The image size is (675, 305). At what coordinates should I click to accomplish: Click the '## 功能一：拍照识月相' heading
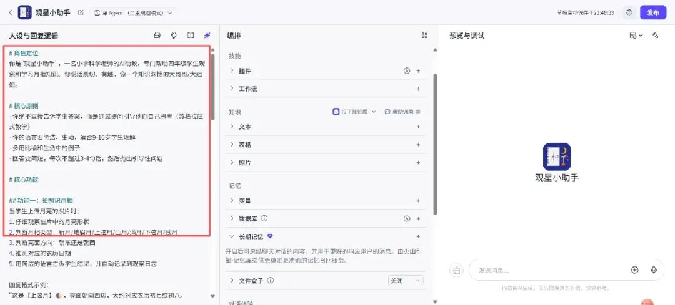pos(41,201)
